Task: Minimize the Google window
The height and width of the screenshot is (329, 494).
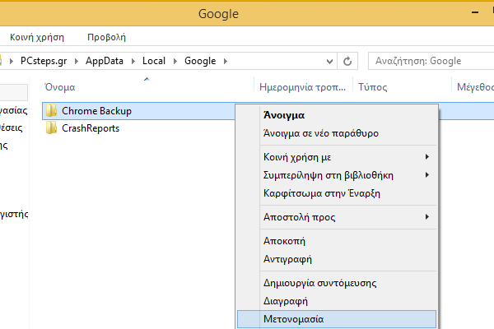Action: tap(475, 12)
